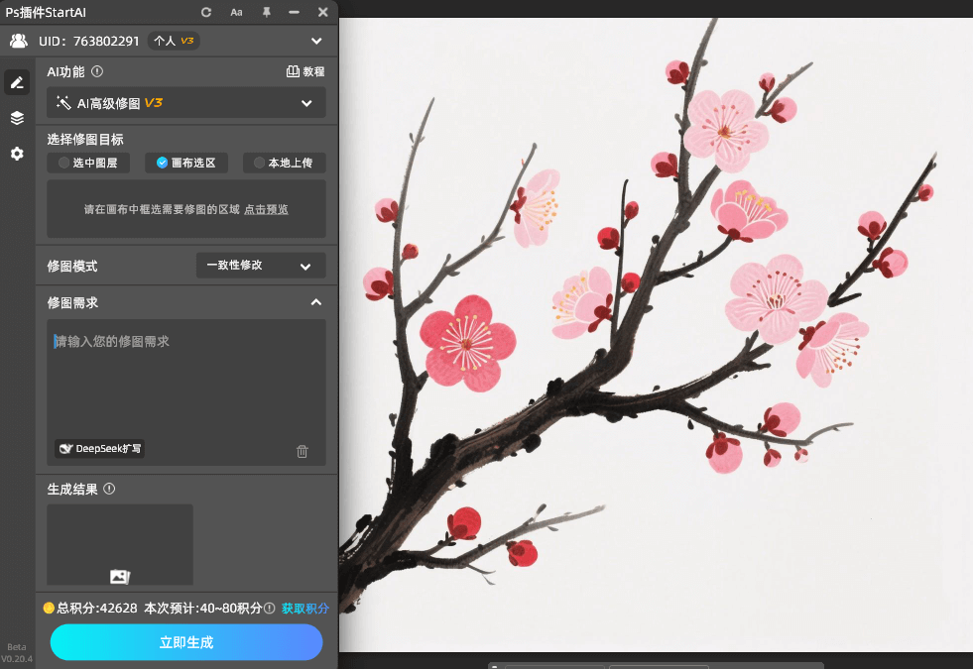973x669 pixels.
Task: Collapse the 修图需求 section
Action: tap(315, 302)
